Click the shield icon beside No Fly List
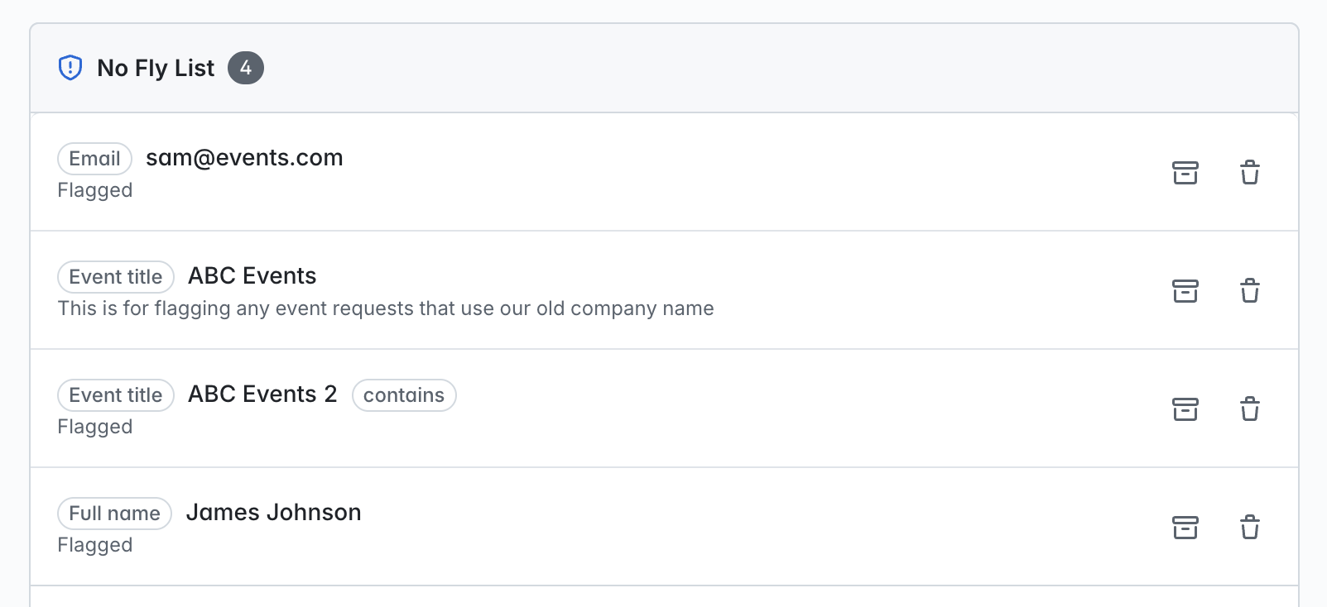Viewport: 1327px width, 607px height. [x=70, y=68]
